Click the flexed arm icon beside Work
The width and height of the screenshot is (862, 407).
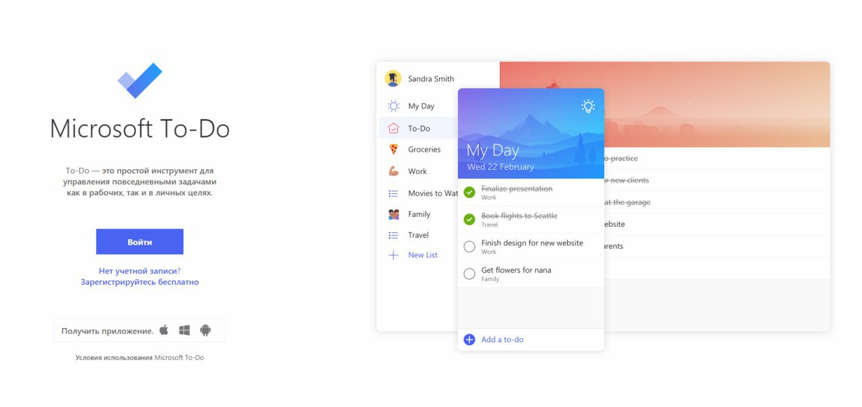pos(393,171)
